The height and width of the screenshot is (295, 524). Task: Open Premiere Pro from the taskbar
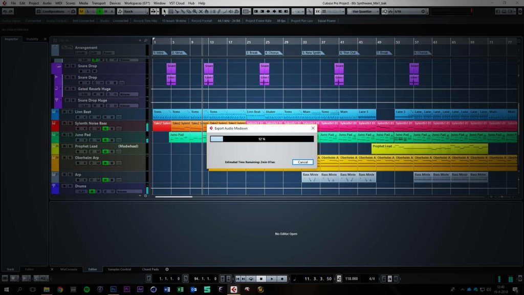point(127,289)
